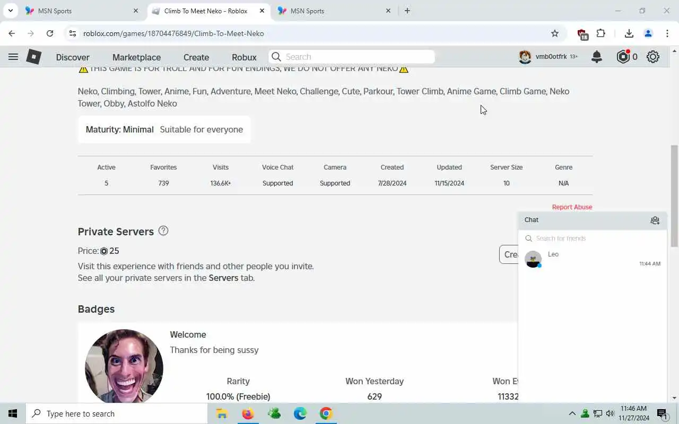The image size is (679, 424).
Task: Click the Report Abuse link
Action: pyautogui.click(x=572, y=207)
